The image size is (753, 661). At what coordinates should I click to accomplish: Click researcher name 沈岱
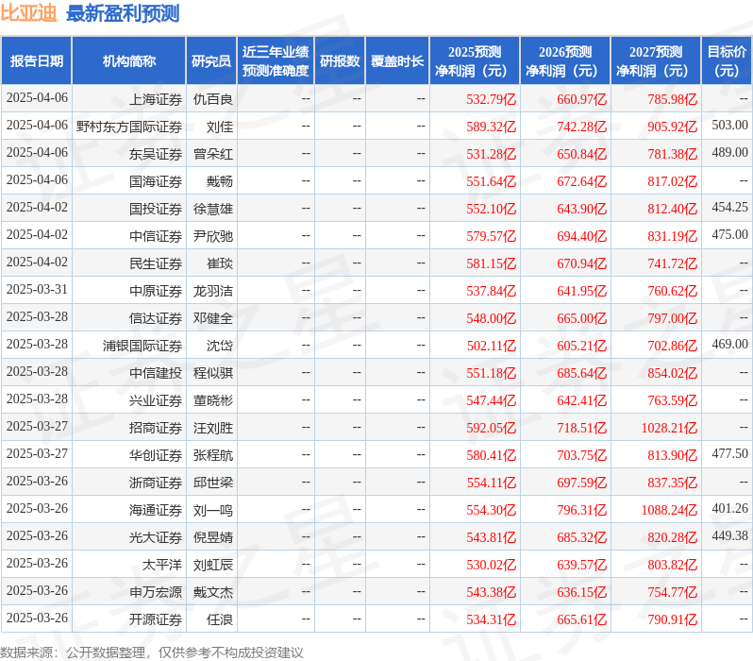click(x=220, y=347)
